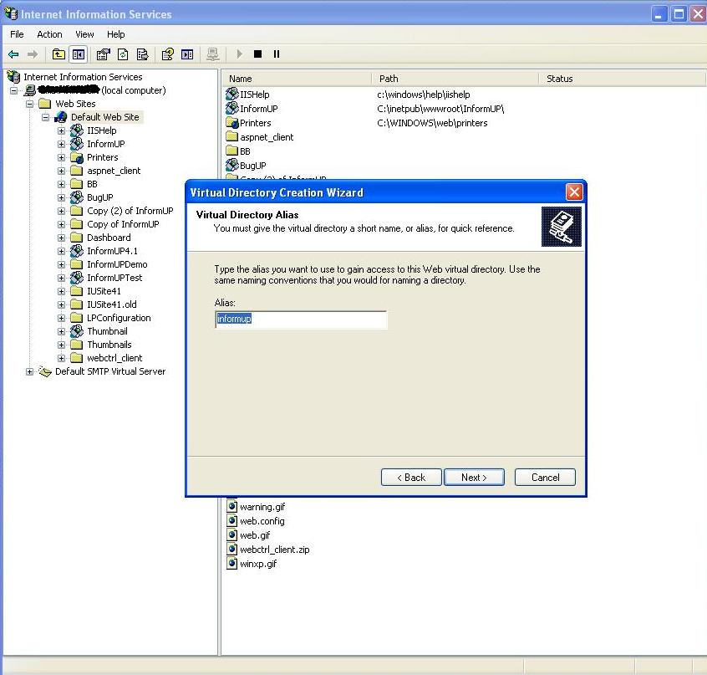Open the View menu
The width and height of the screenshot is (707, 675).
(84, 34)
